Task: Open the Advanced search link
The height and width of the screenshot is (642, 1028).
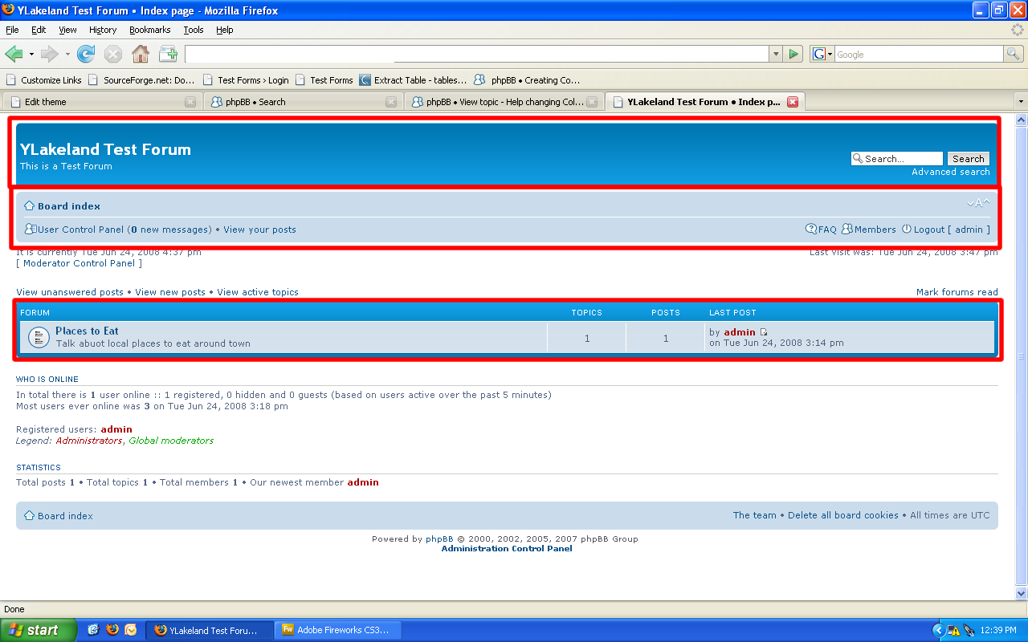Action: pyautogui.click(x=951, y=172)
